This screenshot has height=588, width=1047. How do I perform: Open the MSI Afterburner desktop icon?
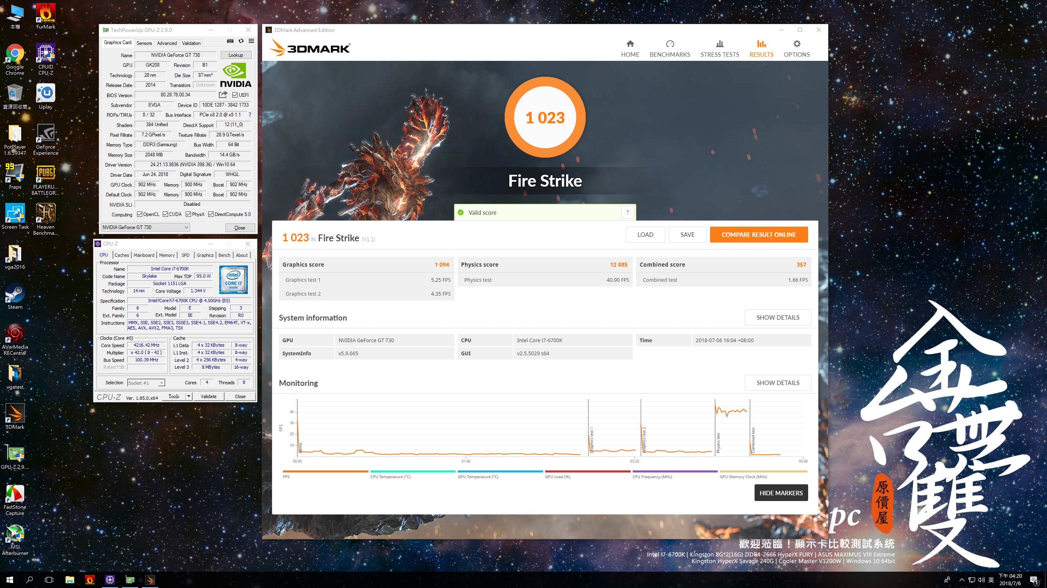(x=15, y=539)
